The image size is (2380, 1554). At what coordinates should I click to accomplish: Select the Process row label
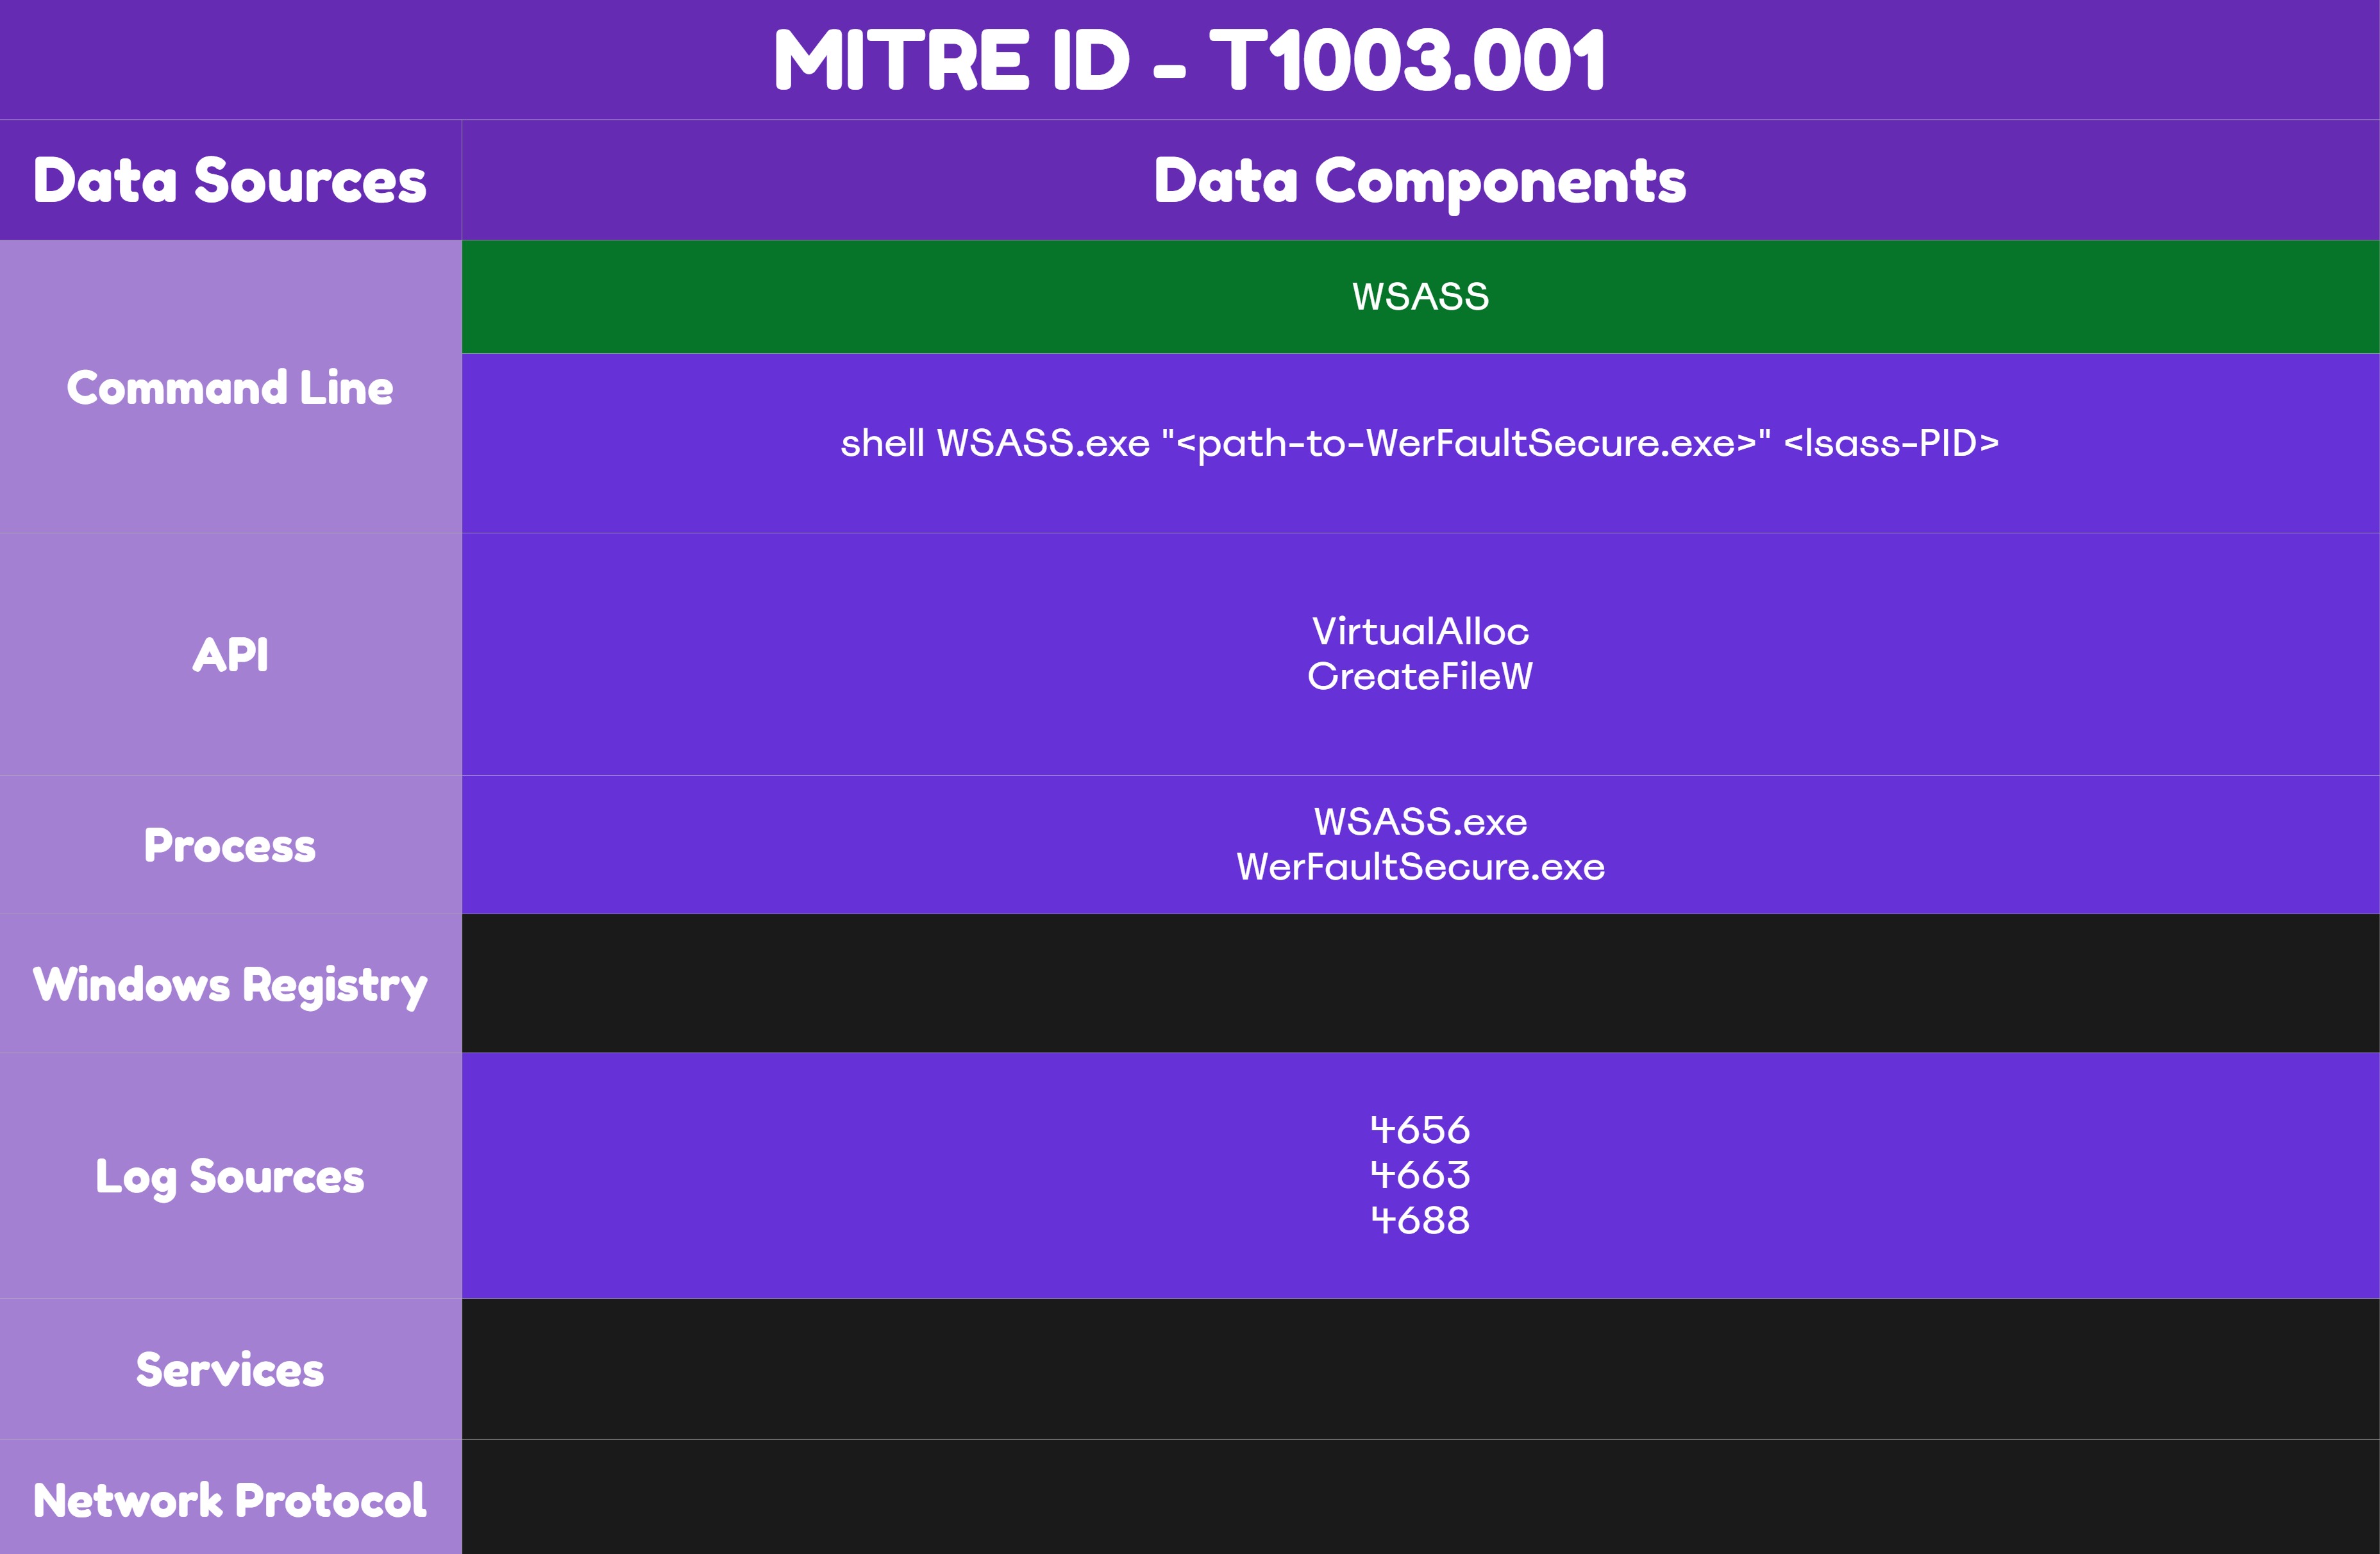[229, 846]
